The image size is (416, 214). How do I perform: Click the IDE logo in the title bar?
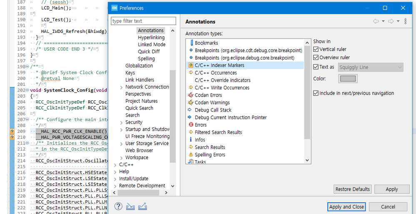(115, 8)
